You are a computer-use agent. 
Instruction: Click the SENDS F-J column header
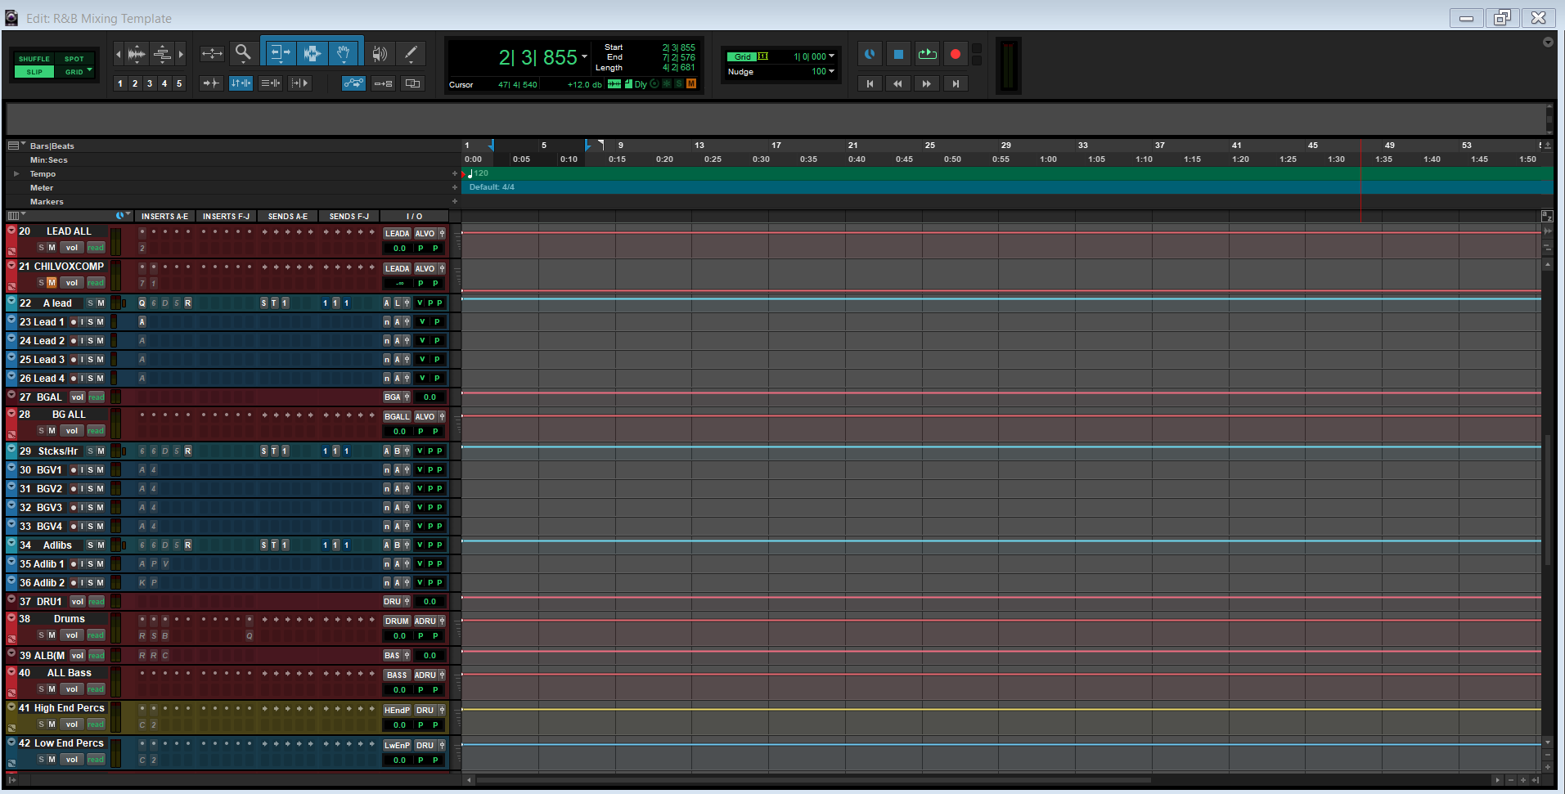[349, 217]
